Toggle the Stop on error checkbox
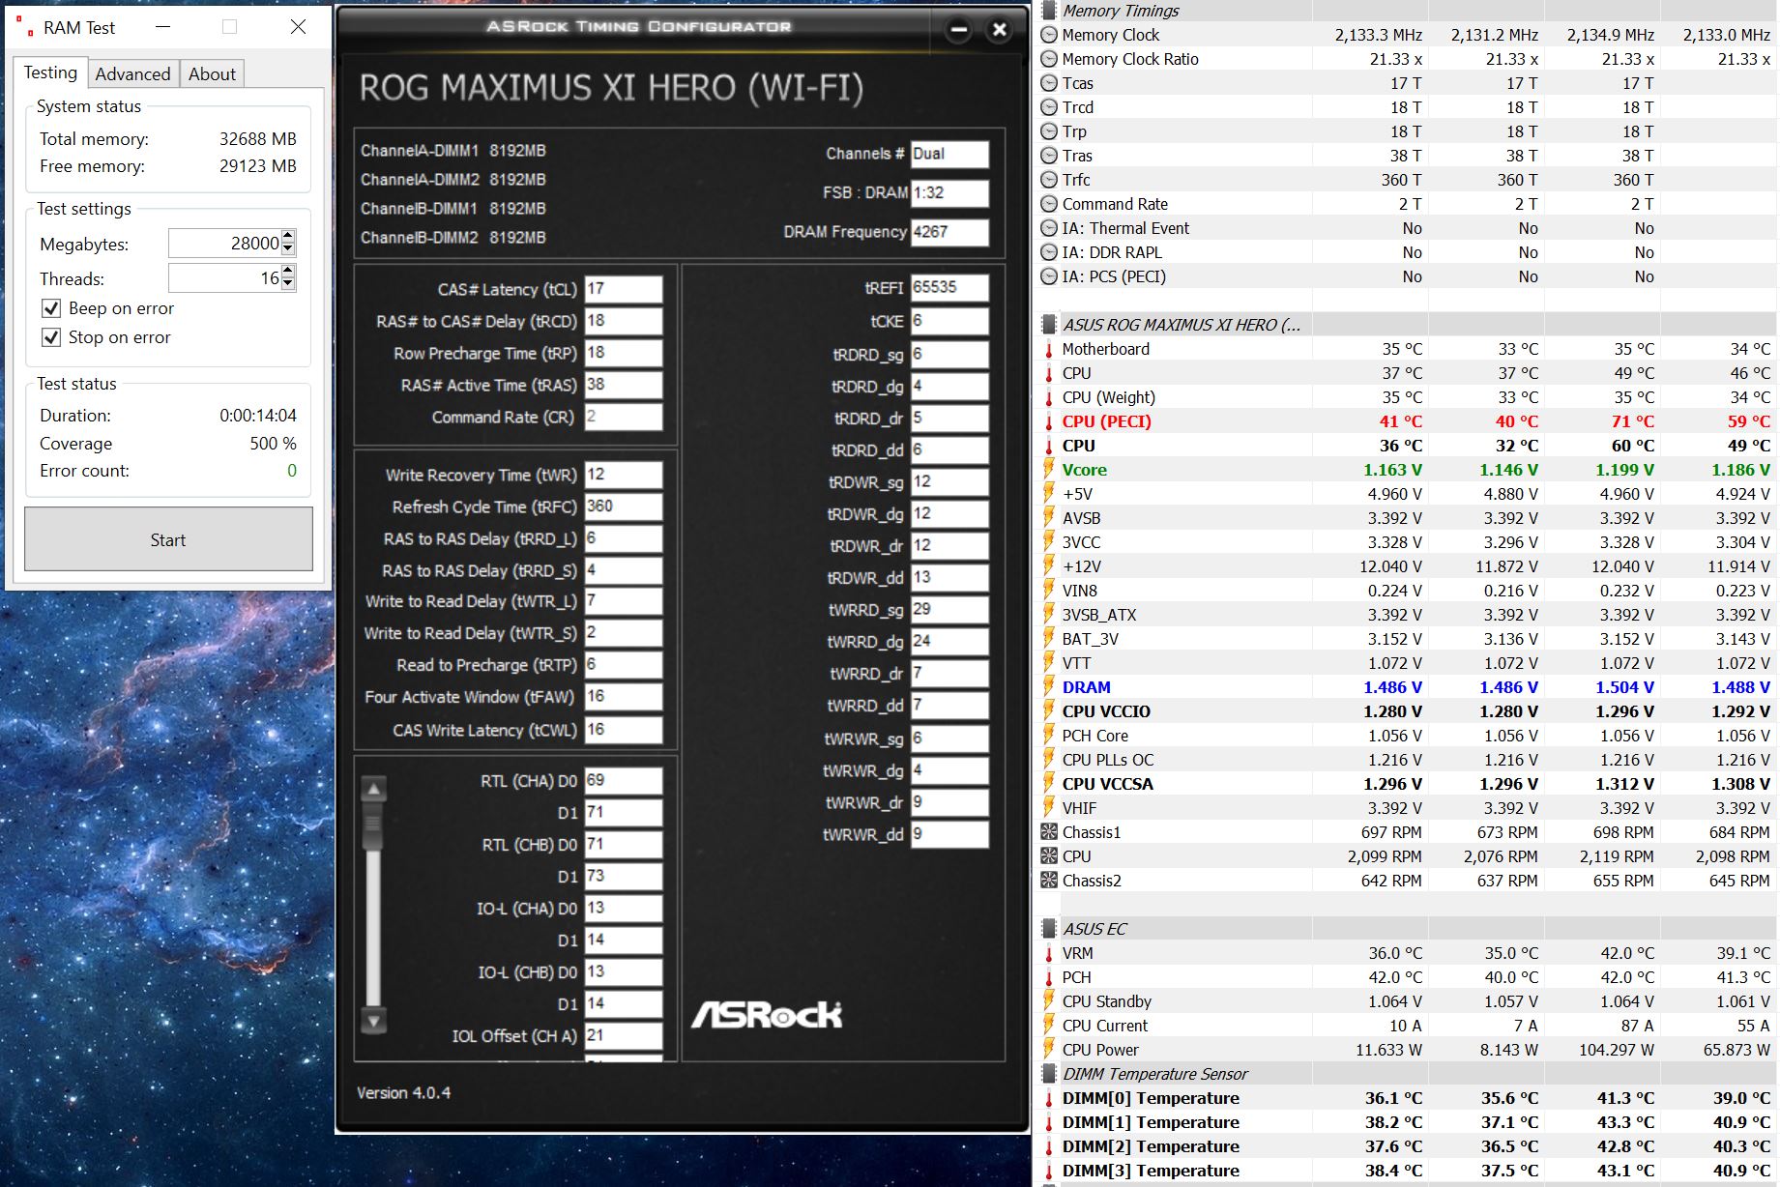Viewport: 1780px width, 1187px height. tap(51, 337)
